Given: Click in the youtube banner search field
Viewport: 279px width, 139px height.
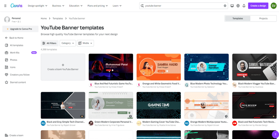Looking at the screenshot, I should pyautogui.click(x=184, y=6).
